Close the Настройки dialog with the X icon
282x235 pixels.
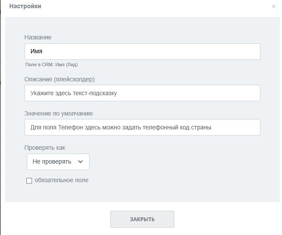pyautogui.click(x=273, y=6)
